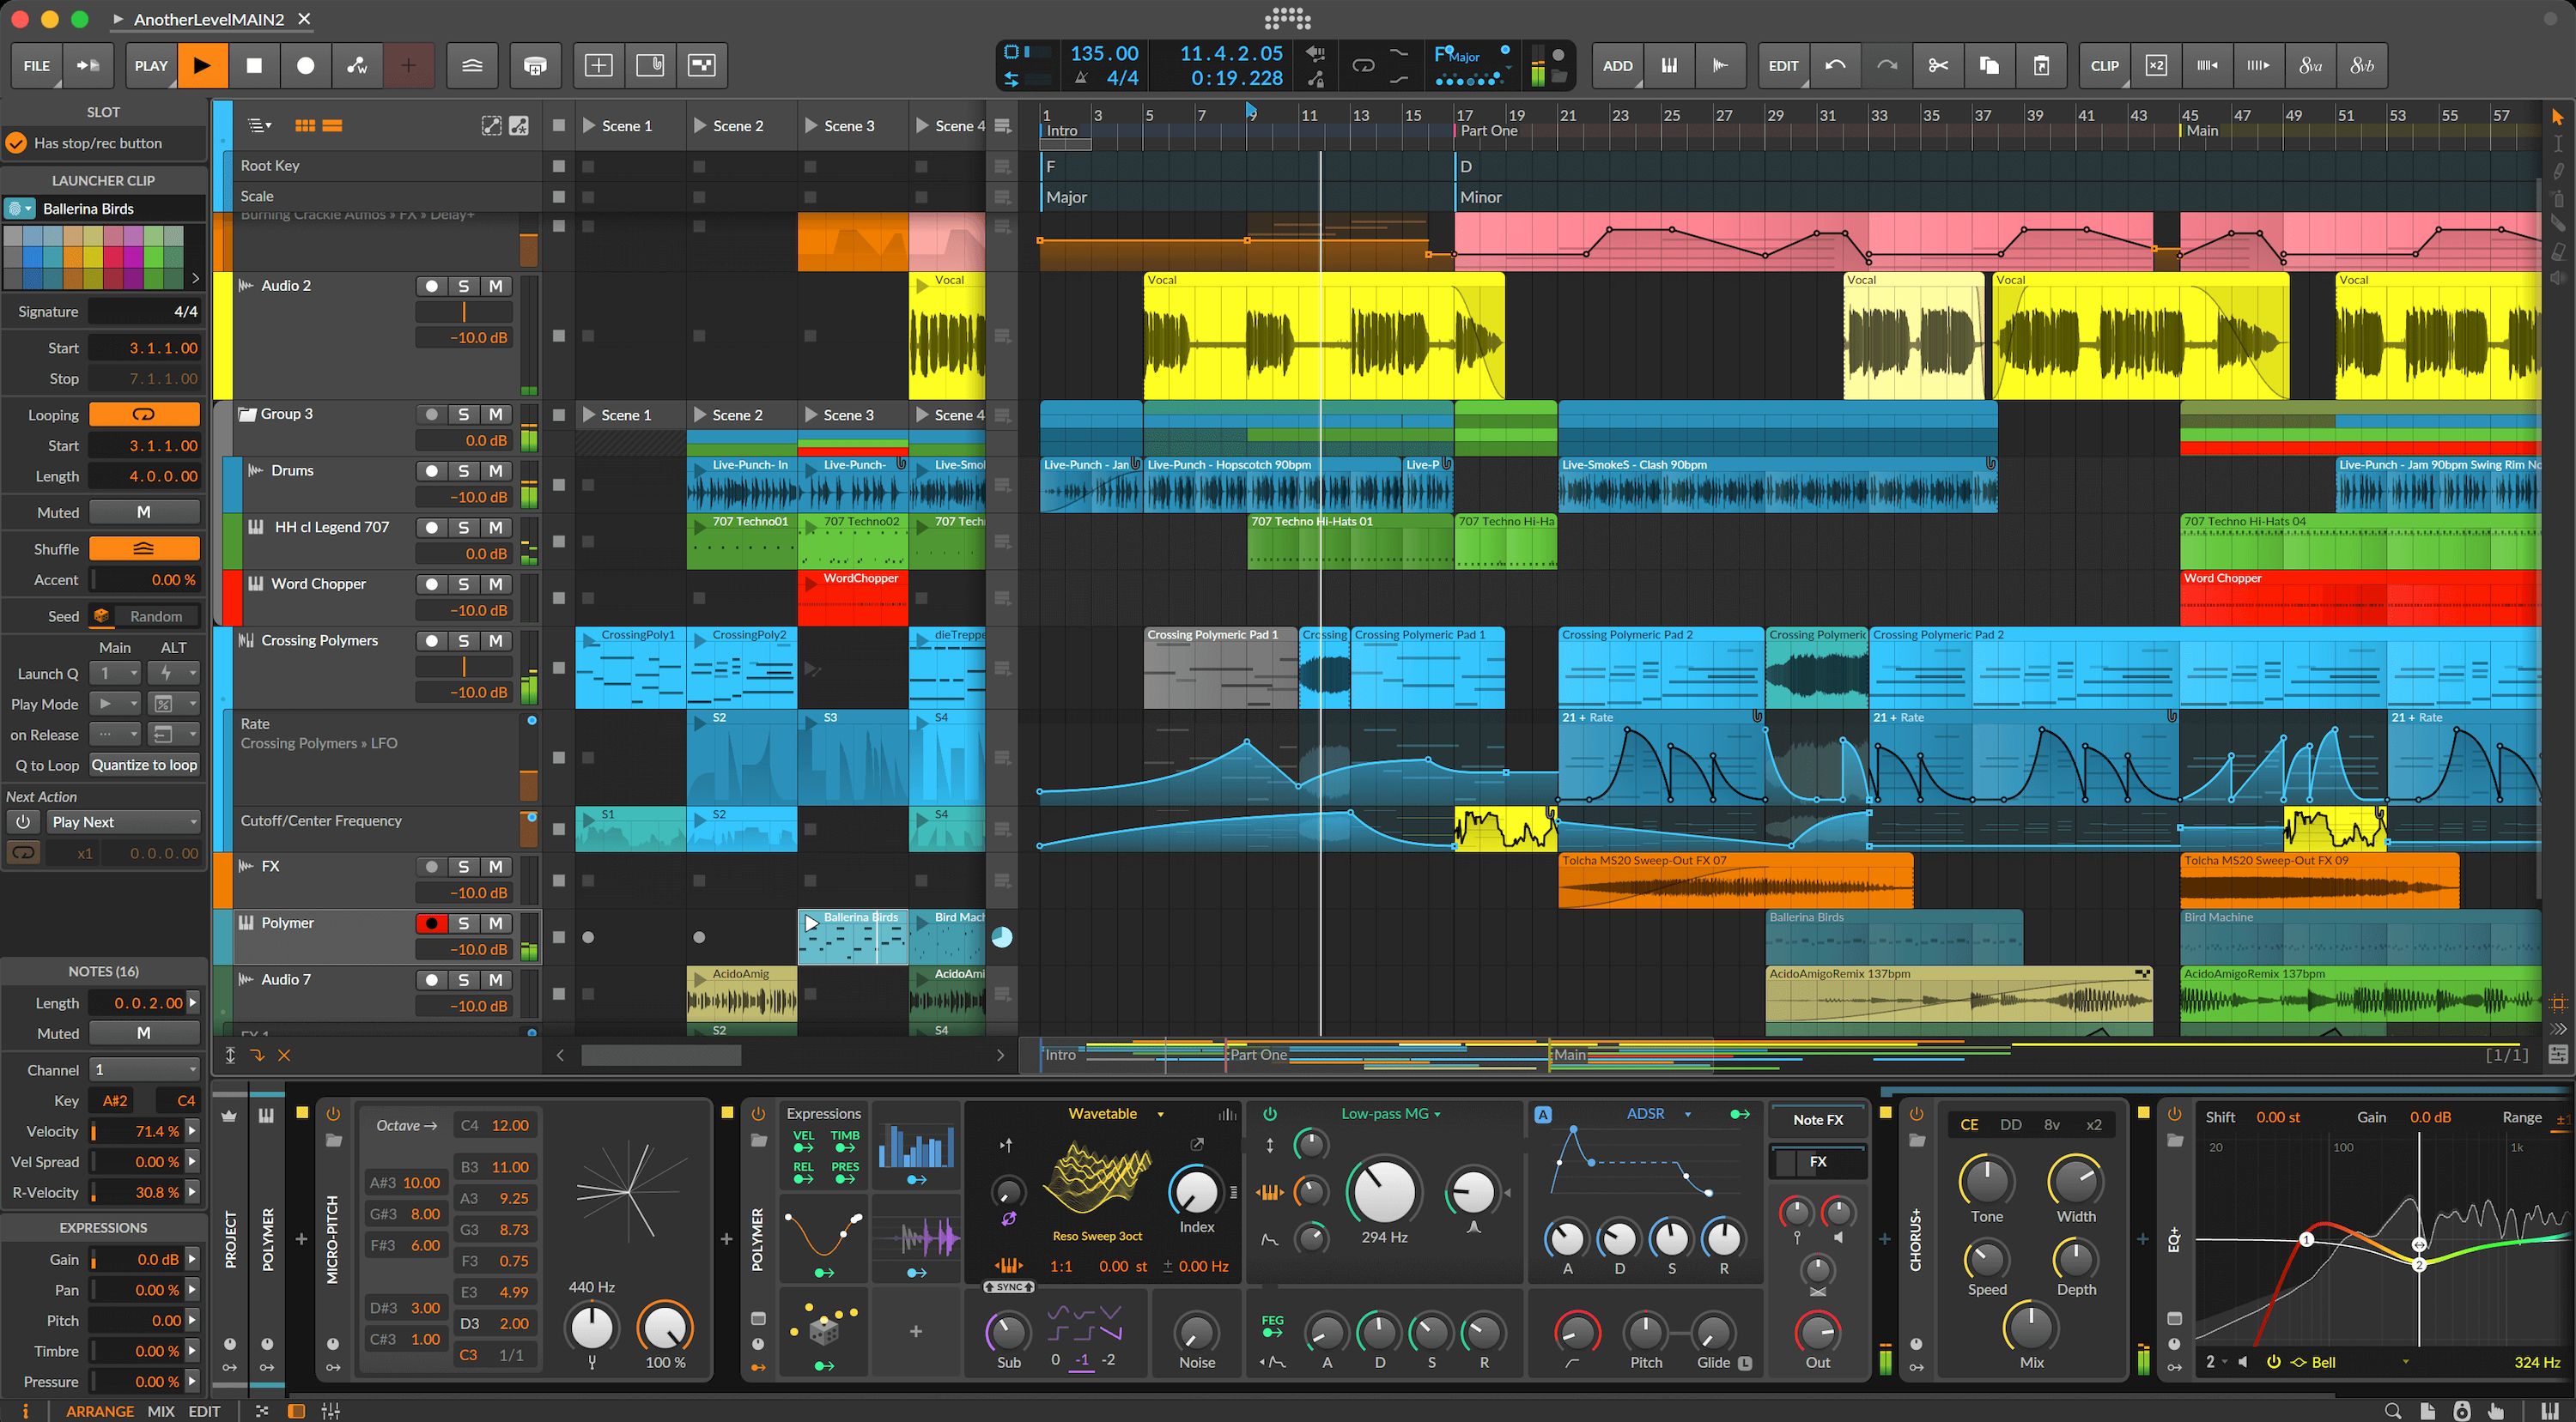
Task: Click the paste toolbar icon
Action: [x=2041, y=65]
